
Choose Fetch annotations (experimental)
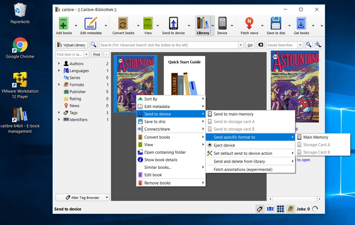tap(251, 169)
